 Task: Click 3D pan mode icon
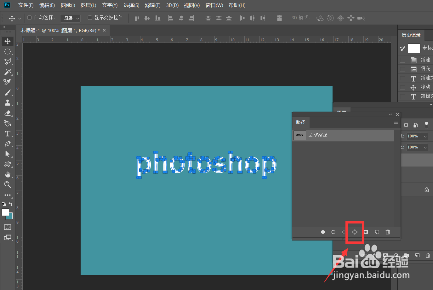(x=340, y=18)
